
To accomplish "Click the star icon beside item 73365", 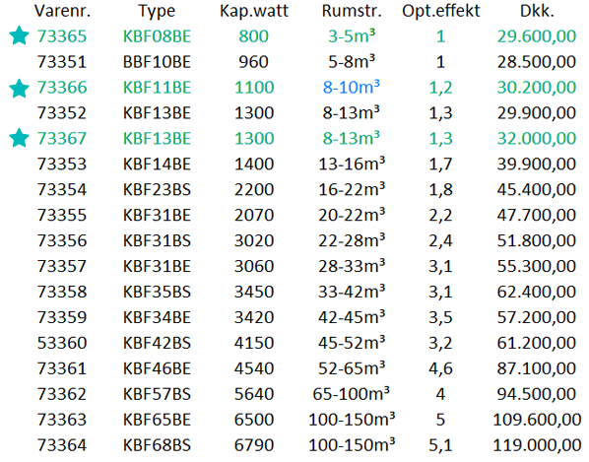I will [x=19, y=35].
